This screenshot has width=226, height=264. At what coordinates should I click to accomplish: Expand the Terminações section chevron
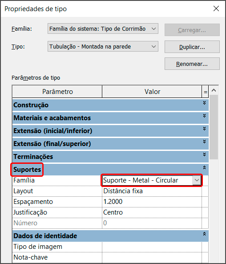[204, 154]
